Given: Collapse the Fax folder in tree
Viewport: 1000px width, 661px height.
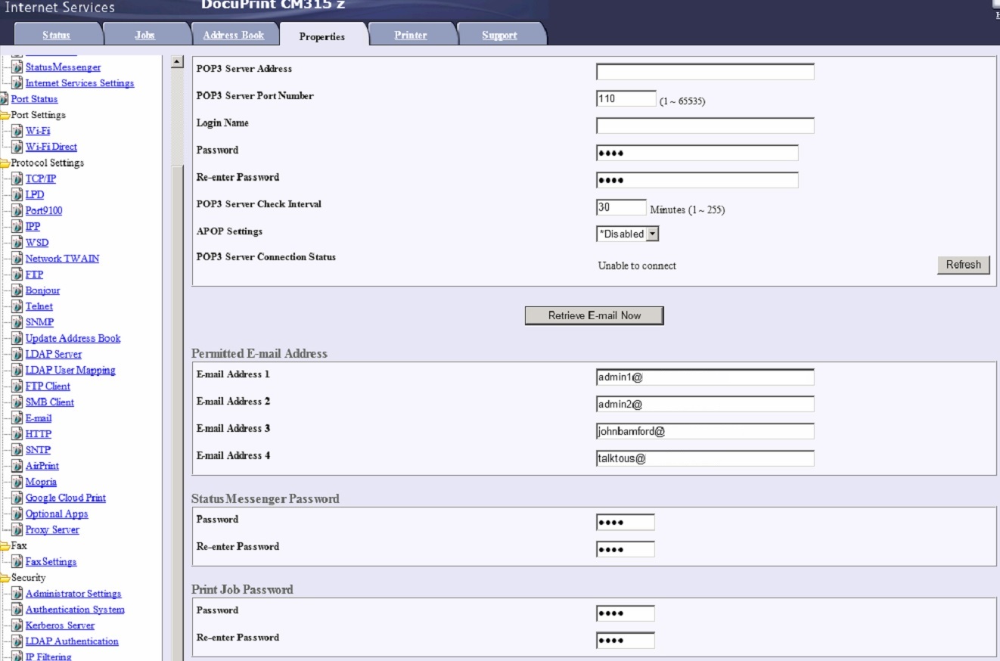Looking at the screenshot, I should [x=5, y=546].
